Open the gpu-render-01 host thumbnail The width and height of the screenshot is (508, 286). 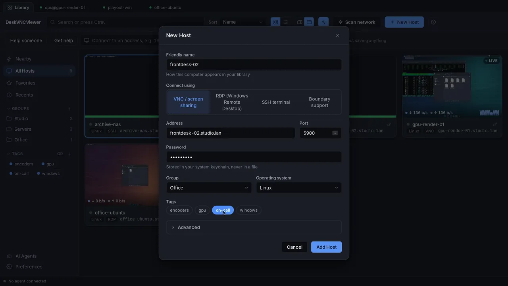coord(452,86)
